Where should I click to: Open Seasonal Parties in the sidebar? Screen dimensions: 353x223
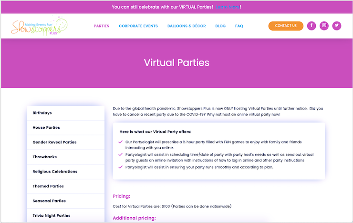tap(66, 201)
